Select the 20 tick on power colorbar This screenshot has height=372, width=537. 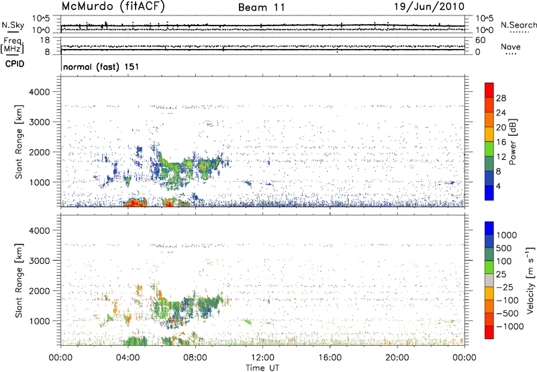[501, 128]
